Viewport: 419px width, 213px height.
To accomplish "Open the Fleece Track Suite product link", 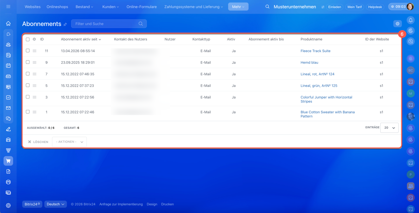I will point(316,51).
